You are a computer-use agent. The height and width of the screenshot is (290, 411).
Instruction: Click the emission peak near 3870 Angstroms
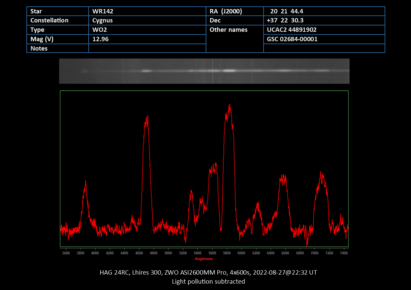coord(86,184)
